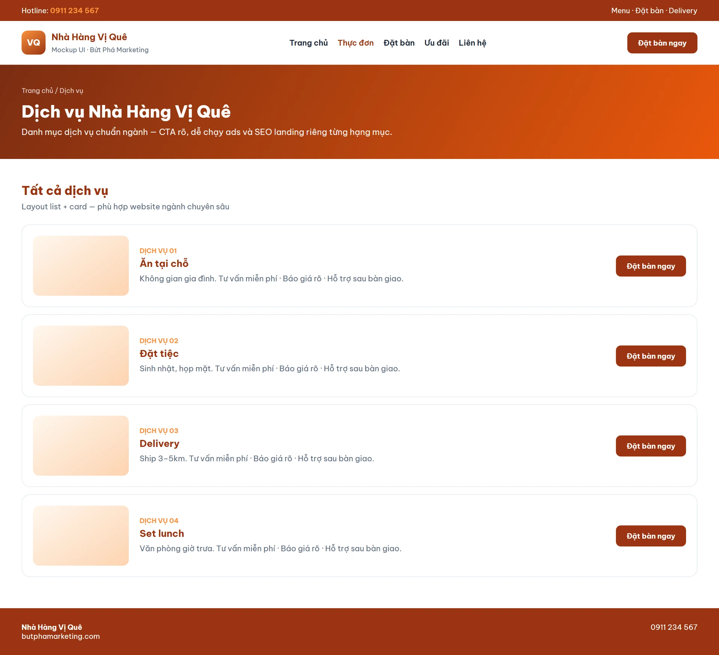This screenshot has height=655, width=719.
Task: Click the footer Nhà Hàng Vị Quê name
Action: [52, 627]
